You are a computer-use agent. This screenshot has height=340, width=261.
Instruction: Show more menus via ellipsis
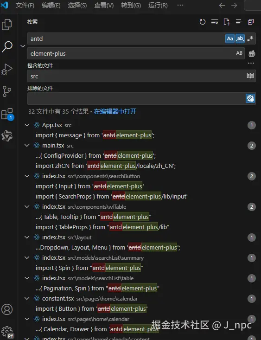(x=180, y=5)
